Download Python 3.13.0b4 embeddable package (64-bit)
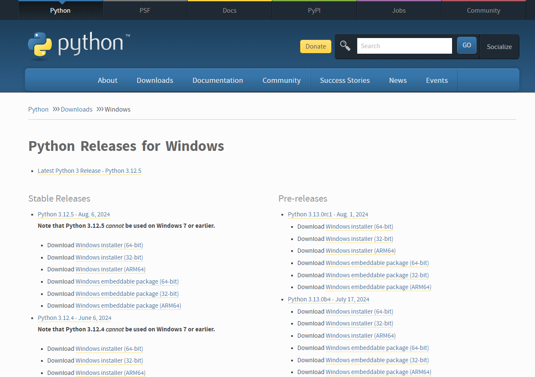Image resolution: width=535 pixels, height=377 pixels. [x=377, y=348]
